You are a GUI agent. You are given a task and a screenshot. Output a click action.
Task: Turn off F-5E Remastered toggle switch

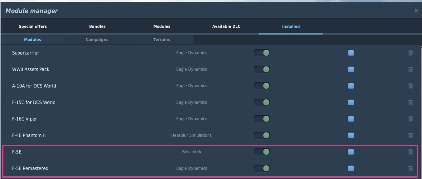pyautogui.click(x=262, y=168)
